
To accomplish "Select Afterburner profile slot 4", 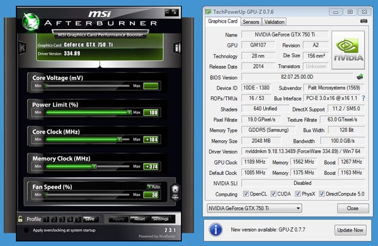I will click(x=70, y=219).
